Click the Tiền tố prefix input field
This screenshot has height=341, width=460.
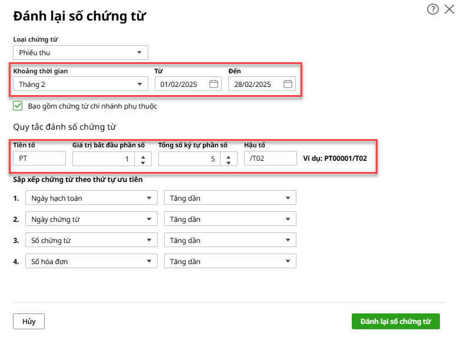pyautogui.click(x=39, y=158)
